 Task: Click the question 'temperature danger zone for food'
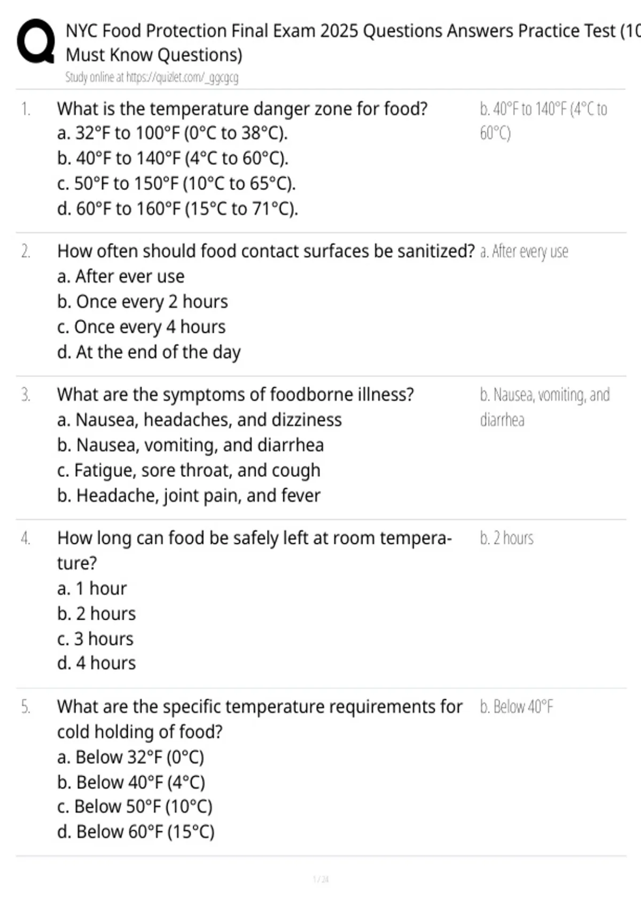[243, 109]
